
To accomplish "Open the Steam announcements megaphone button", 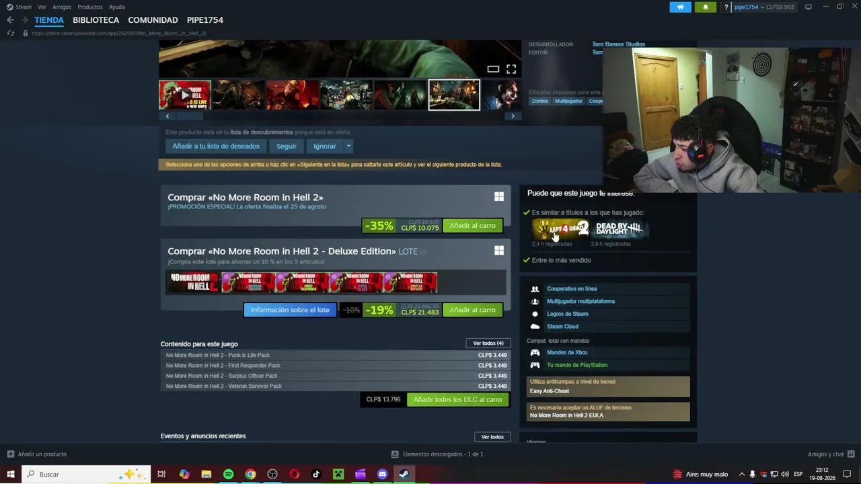I will [680, 7].
